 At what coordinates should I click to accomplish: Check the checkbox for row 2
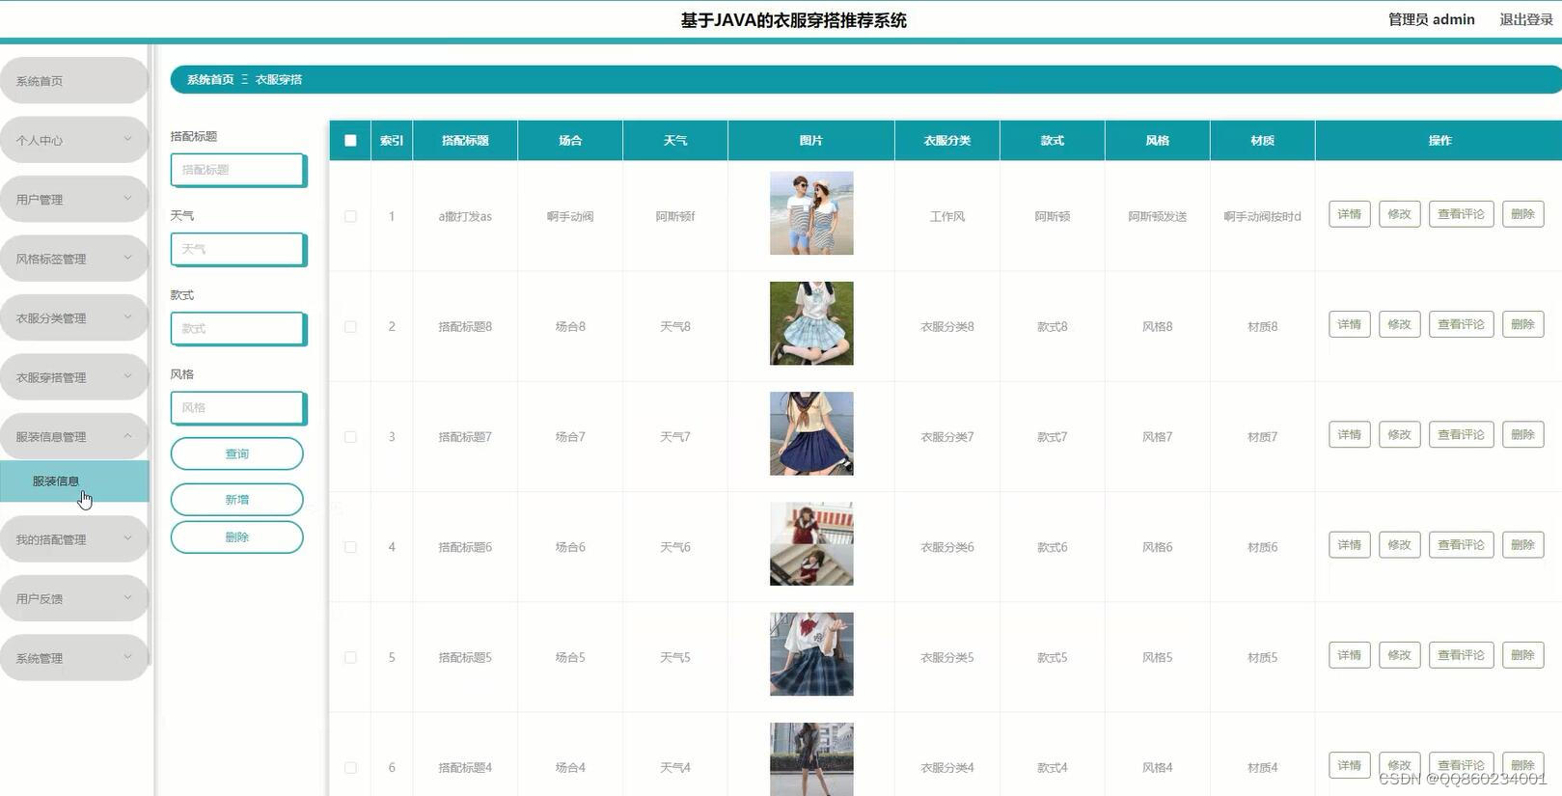coord(350,326)
